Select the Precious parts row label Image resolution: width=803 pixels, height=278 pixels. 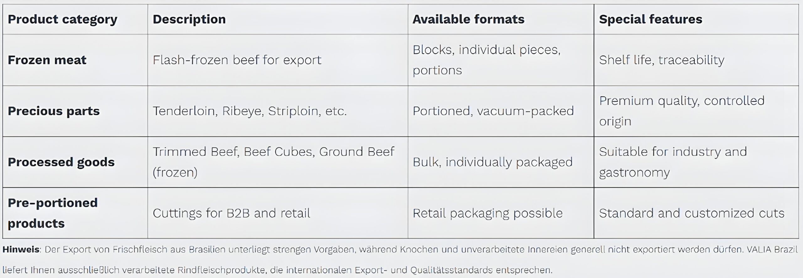[54, 111]
